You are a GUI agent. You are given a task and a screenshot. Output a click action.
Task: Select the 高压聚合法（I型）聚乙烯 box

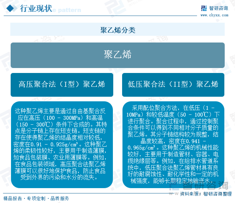click(62, 85)
